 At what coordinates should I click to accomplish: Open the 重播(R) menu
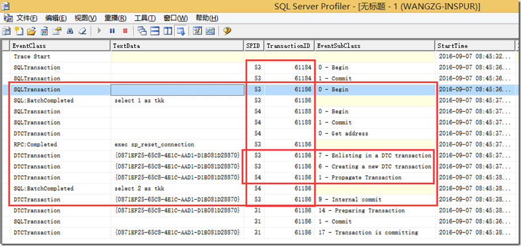(115, 18)
